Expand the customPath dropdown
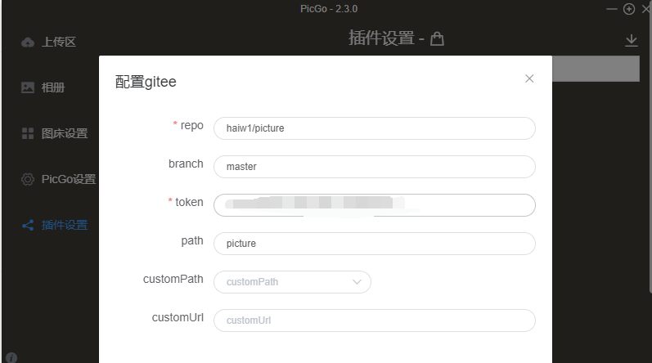Image resolution: width=652 pixels, height=363 pixels. 357,282
